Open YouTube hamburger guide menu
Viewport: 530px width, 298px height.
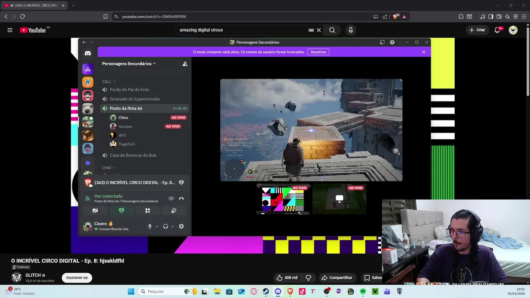point(10,30)
